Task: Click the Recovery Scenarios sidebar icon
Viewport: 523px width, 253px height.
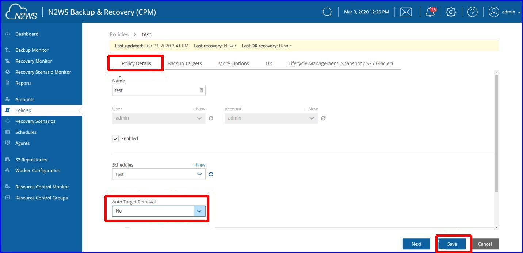Action: pyautogui.click(x=8, y=121)
